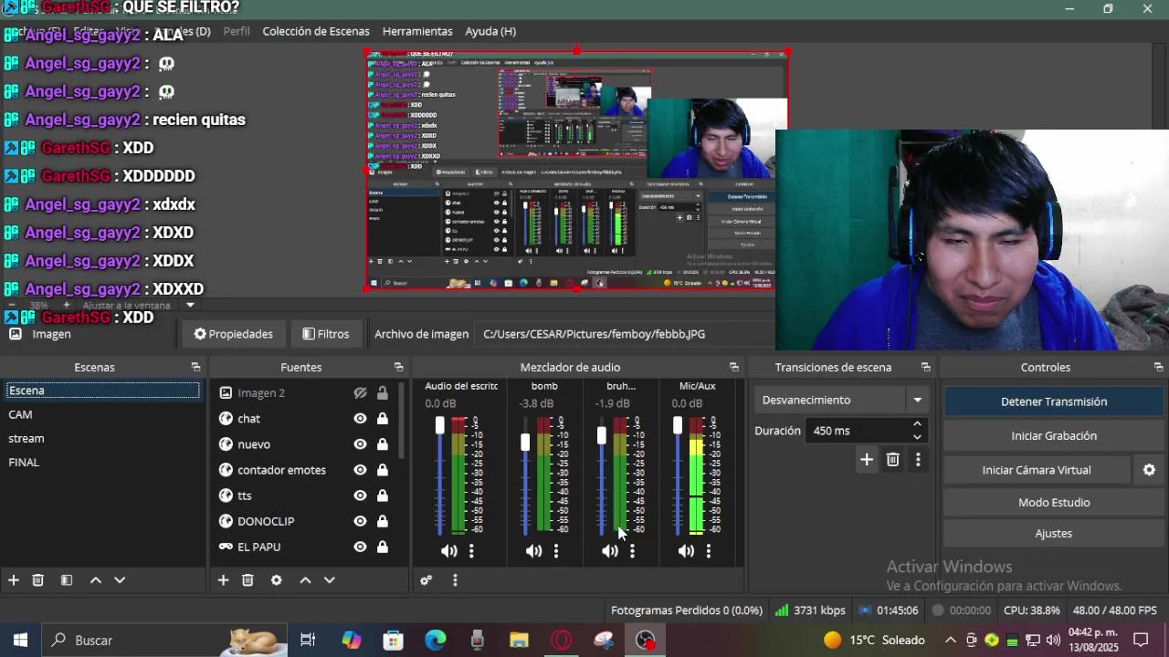This screenshot has height=657, width=1169.
Task: Open the Ayuda menu
Action: (x=490, y=31)
